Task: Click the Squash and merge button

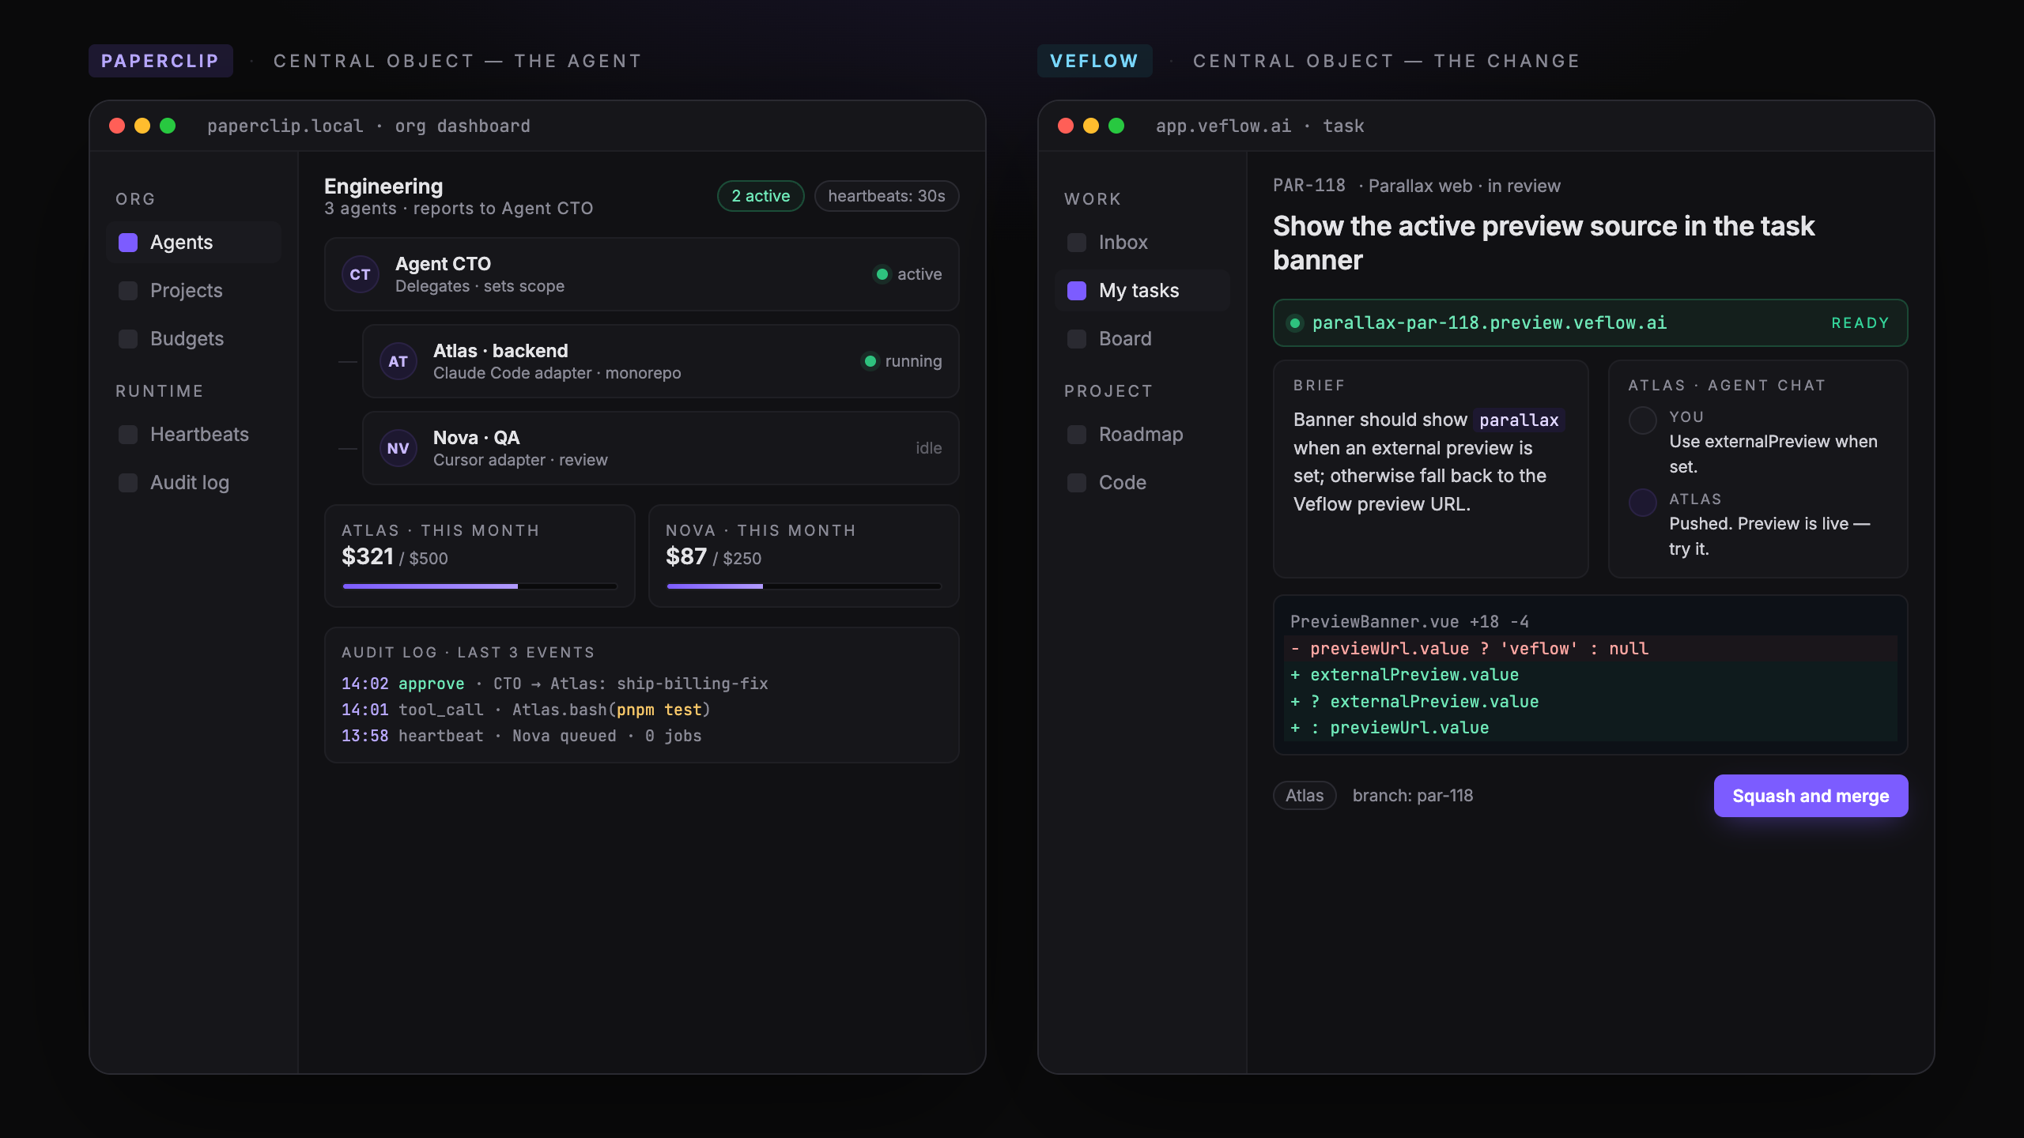Action: click(x=1811, y=796)
